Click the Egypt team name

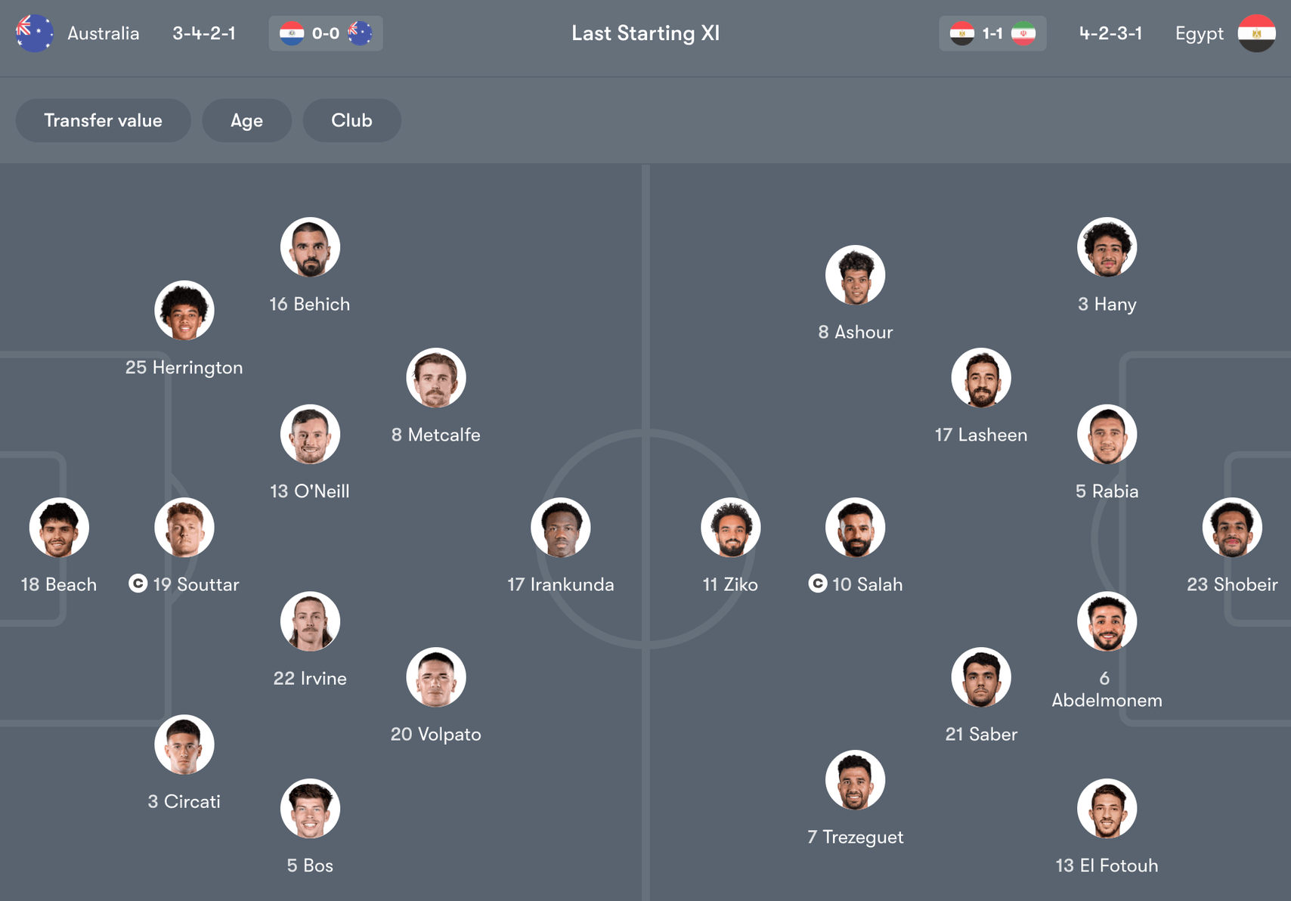[1199, 34]
